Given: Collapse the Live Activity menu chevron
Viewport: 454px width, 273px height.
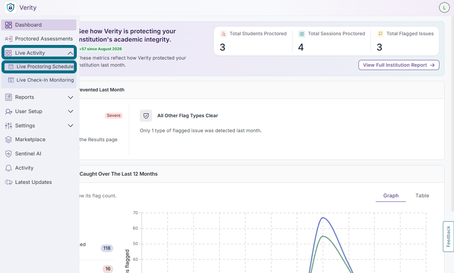Looking at the screenshot, I should click(x=70, y=53).
